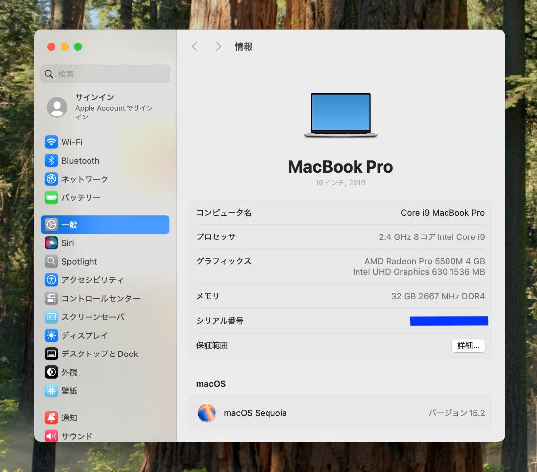Click the memory value 32 GB 2667 MHz DDR4

438,296
